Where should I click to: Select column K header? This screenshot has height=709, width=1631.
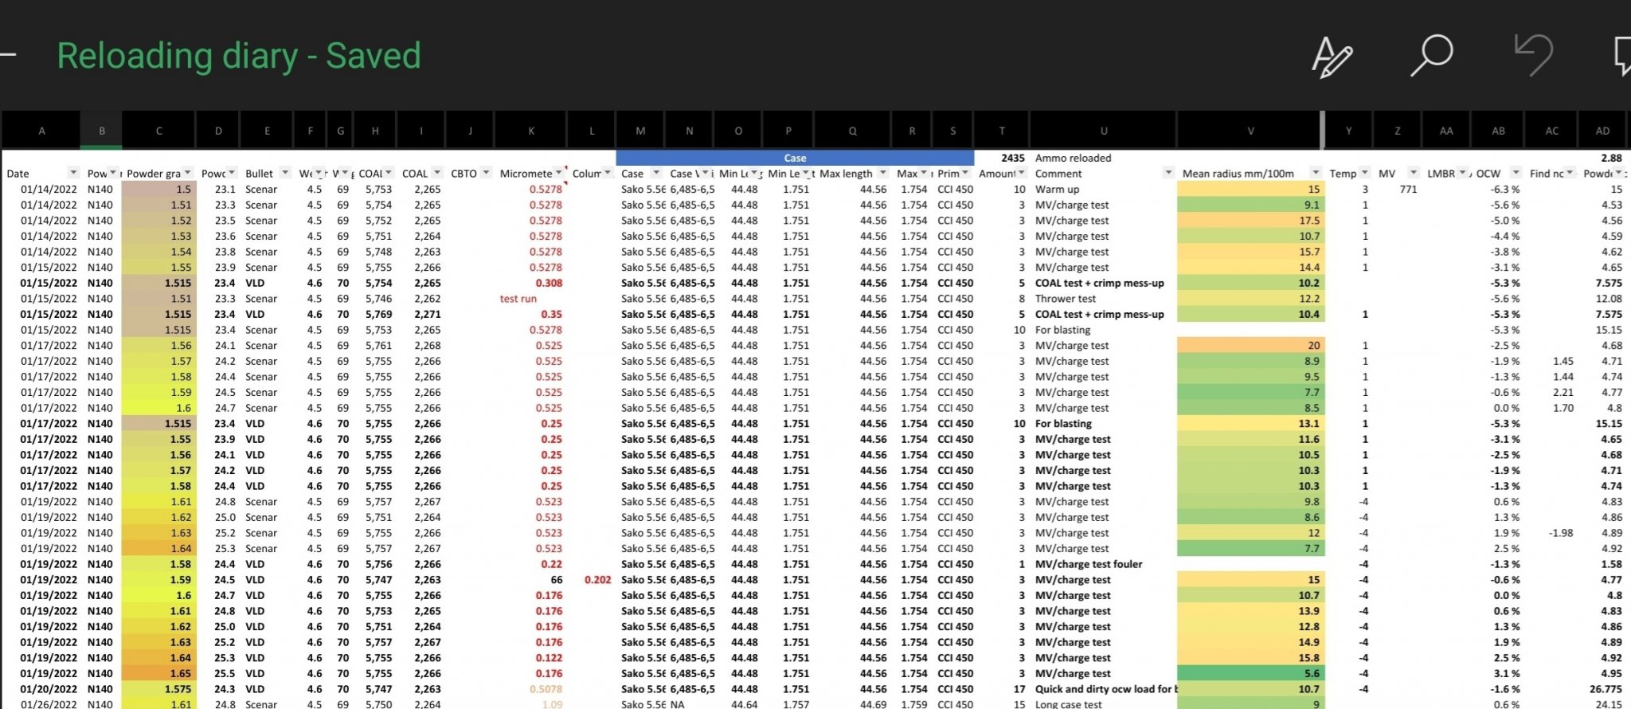(531, 131)
